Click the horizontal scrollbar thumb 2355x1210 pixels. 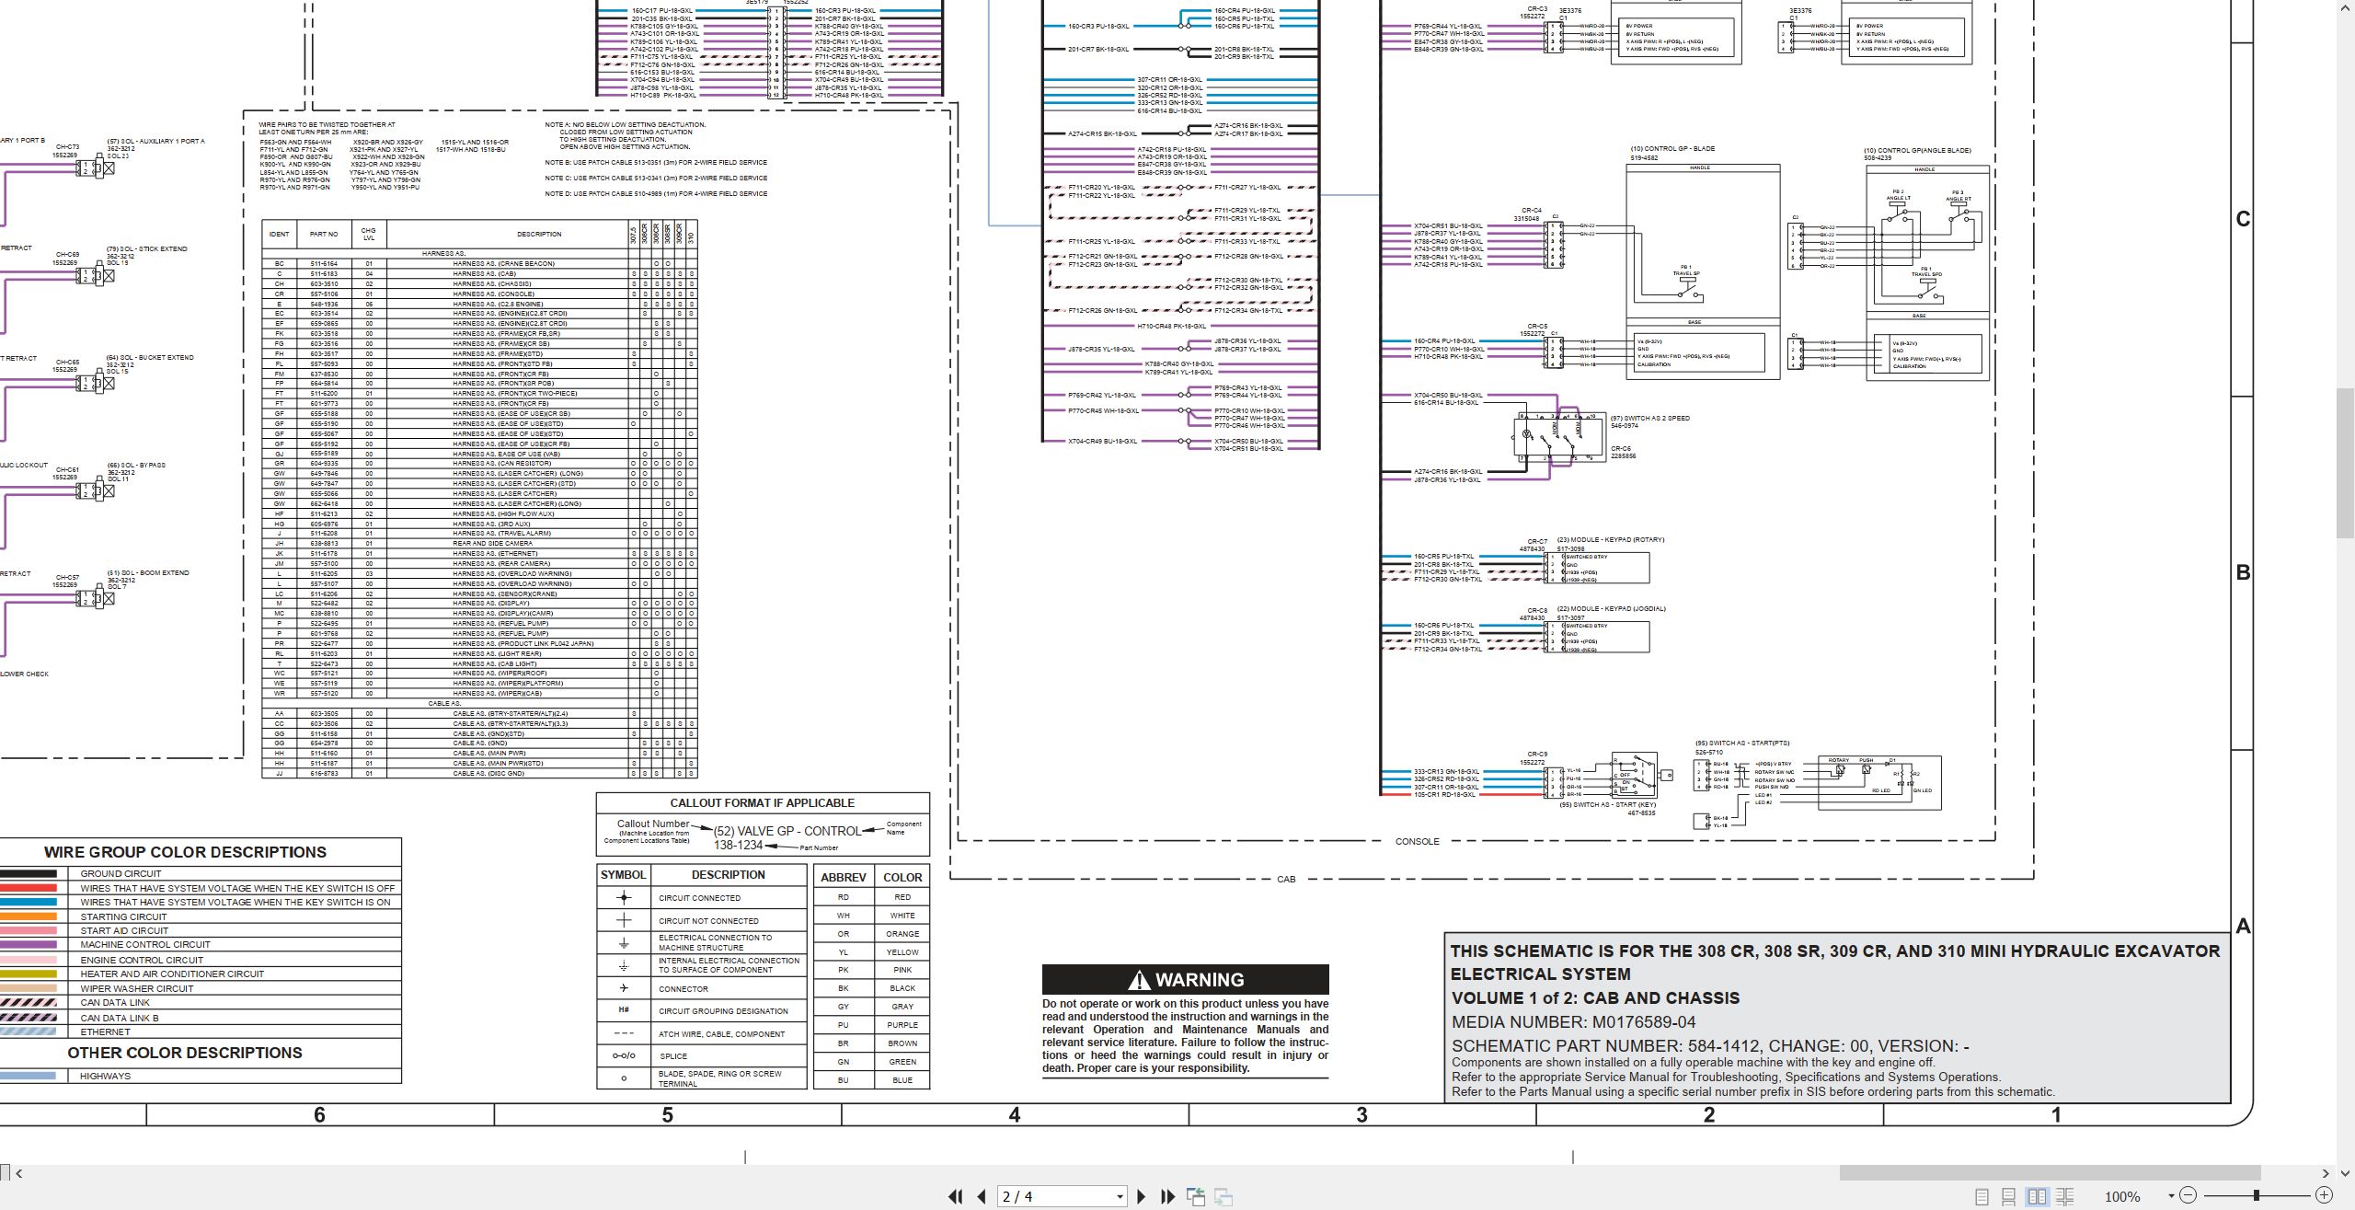tap(2050, 1173)
